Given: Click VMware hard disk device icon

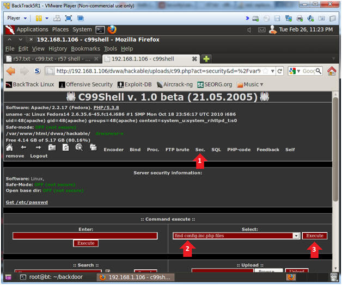Looking at the screenshot, I should [255, 18].
